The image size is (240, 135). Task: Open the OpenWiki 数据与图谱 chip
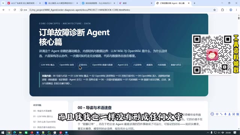102,65
